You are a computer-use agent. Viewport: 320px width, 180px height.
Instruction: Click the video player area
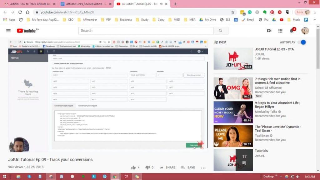(108, 96)
